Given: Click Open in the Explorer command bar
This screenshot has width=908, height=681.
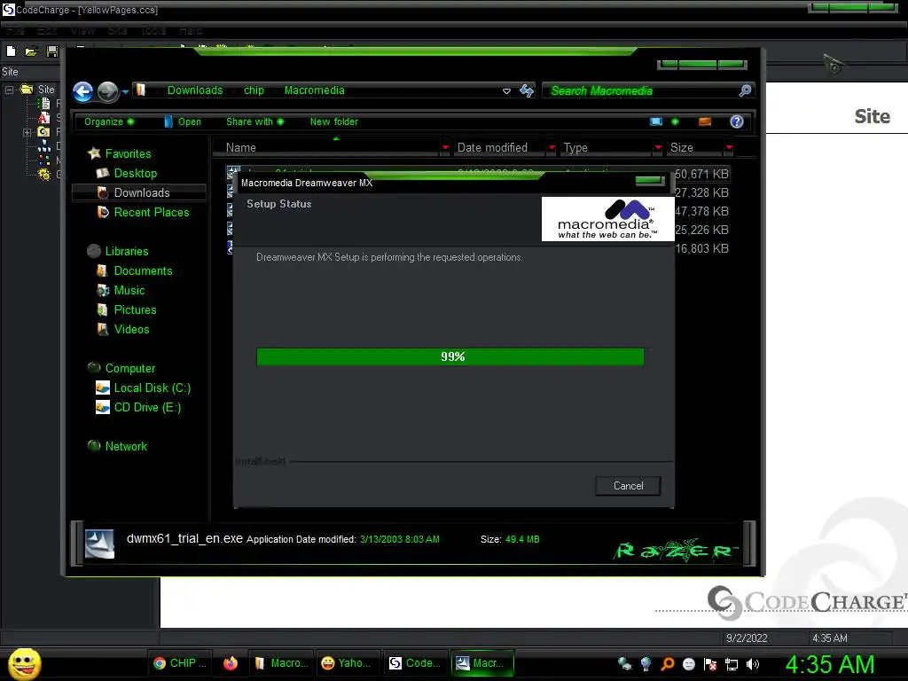Looking at the screenshot, I should (183, 121).
